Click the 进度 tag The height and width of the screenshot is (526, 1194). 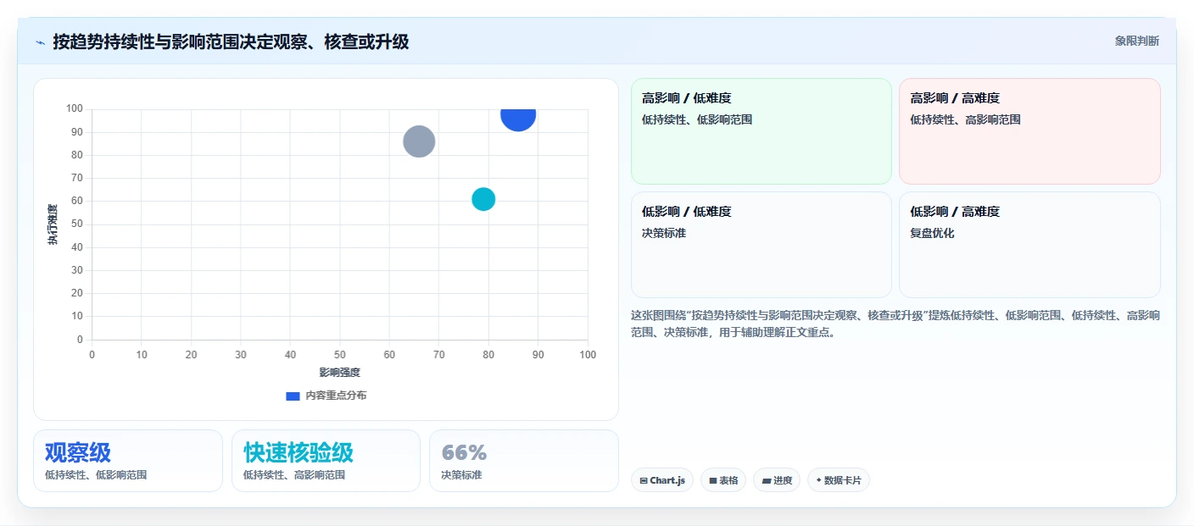tap(777, 480)
